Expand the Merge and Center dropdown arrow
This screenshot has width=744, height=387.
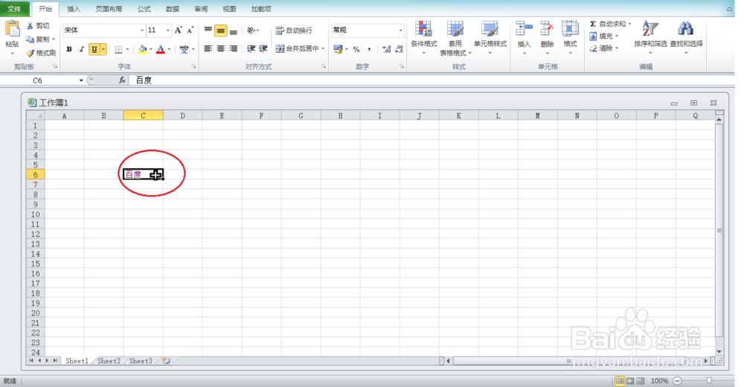click(x=323, y=48)
